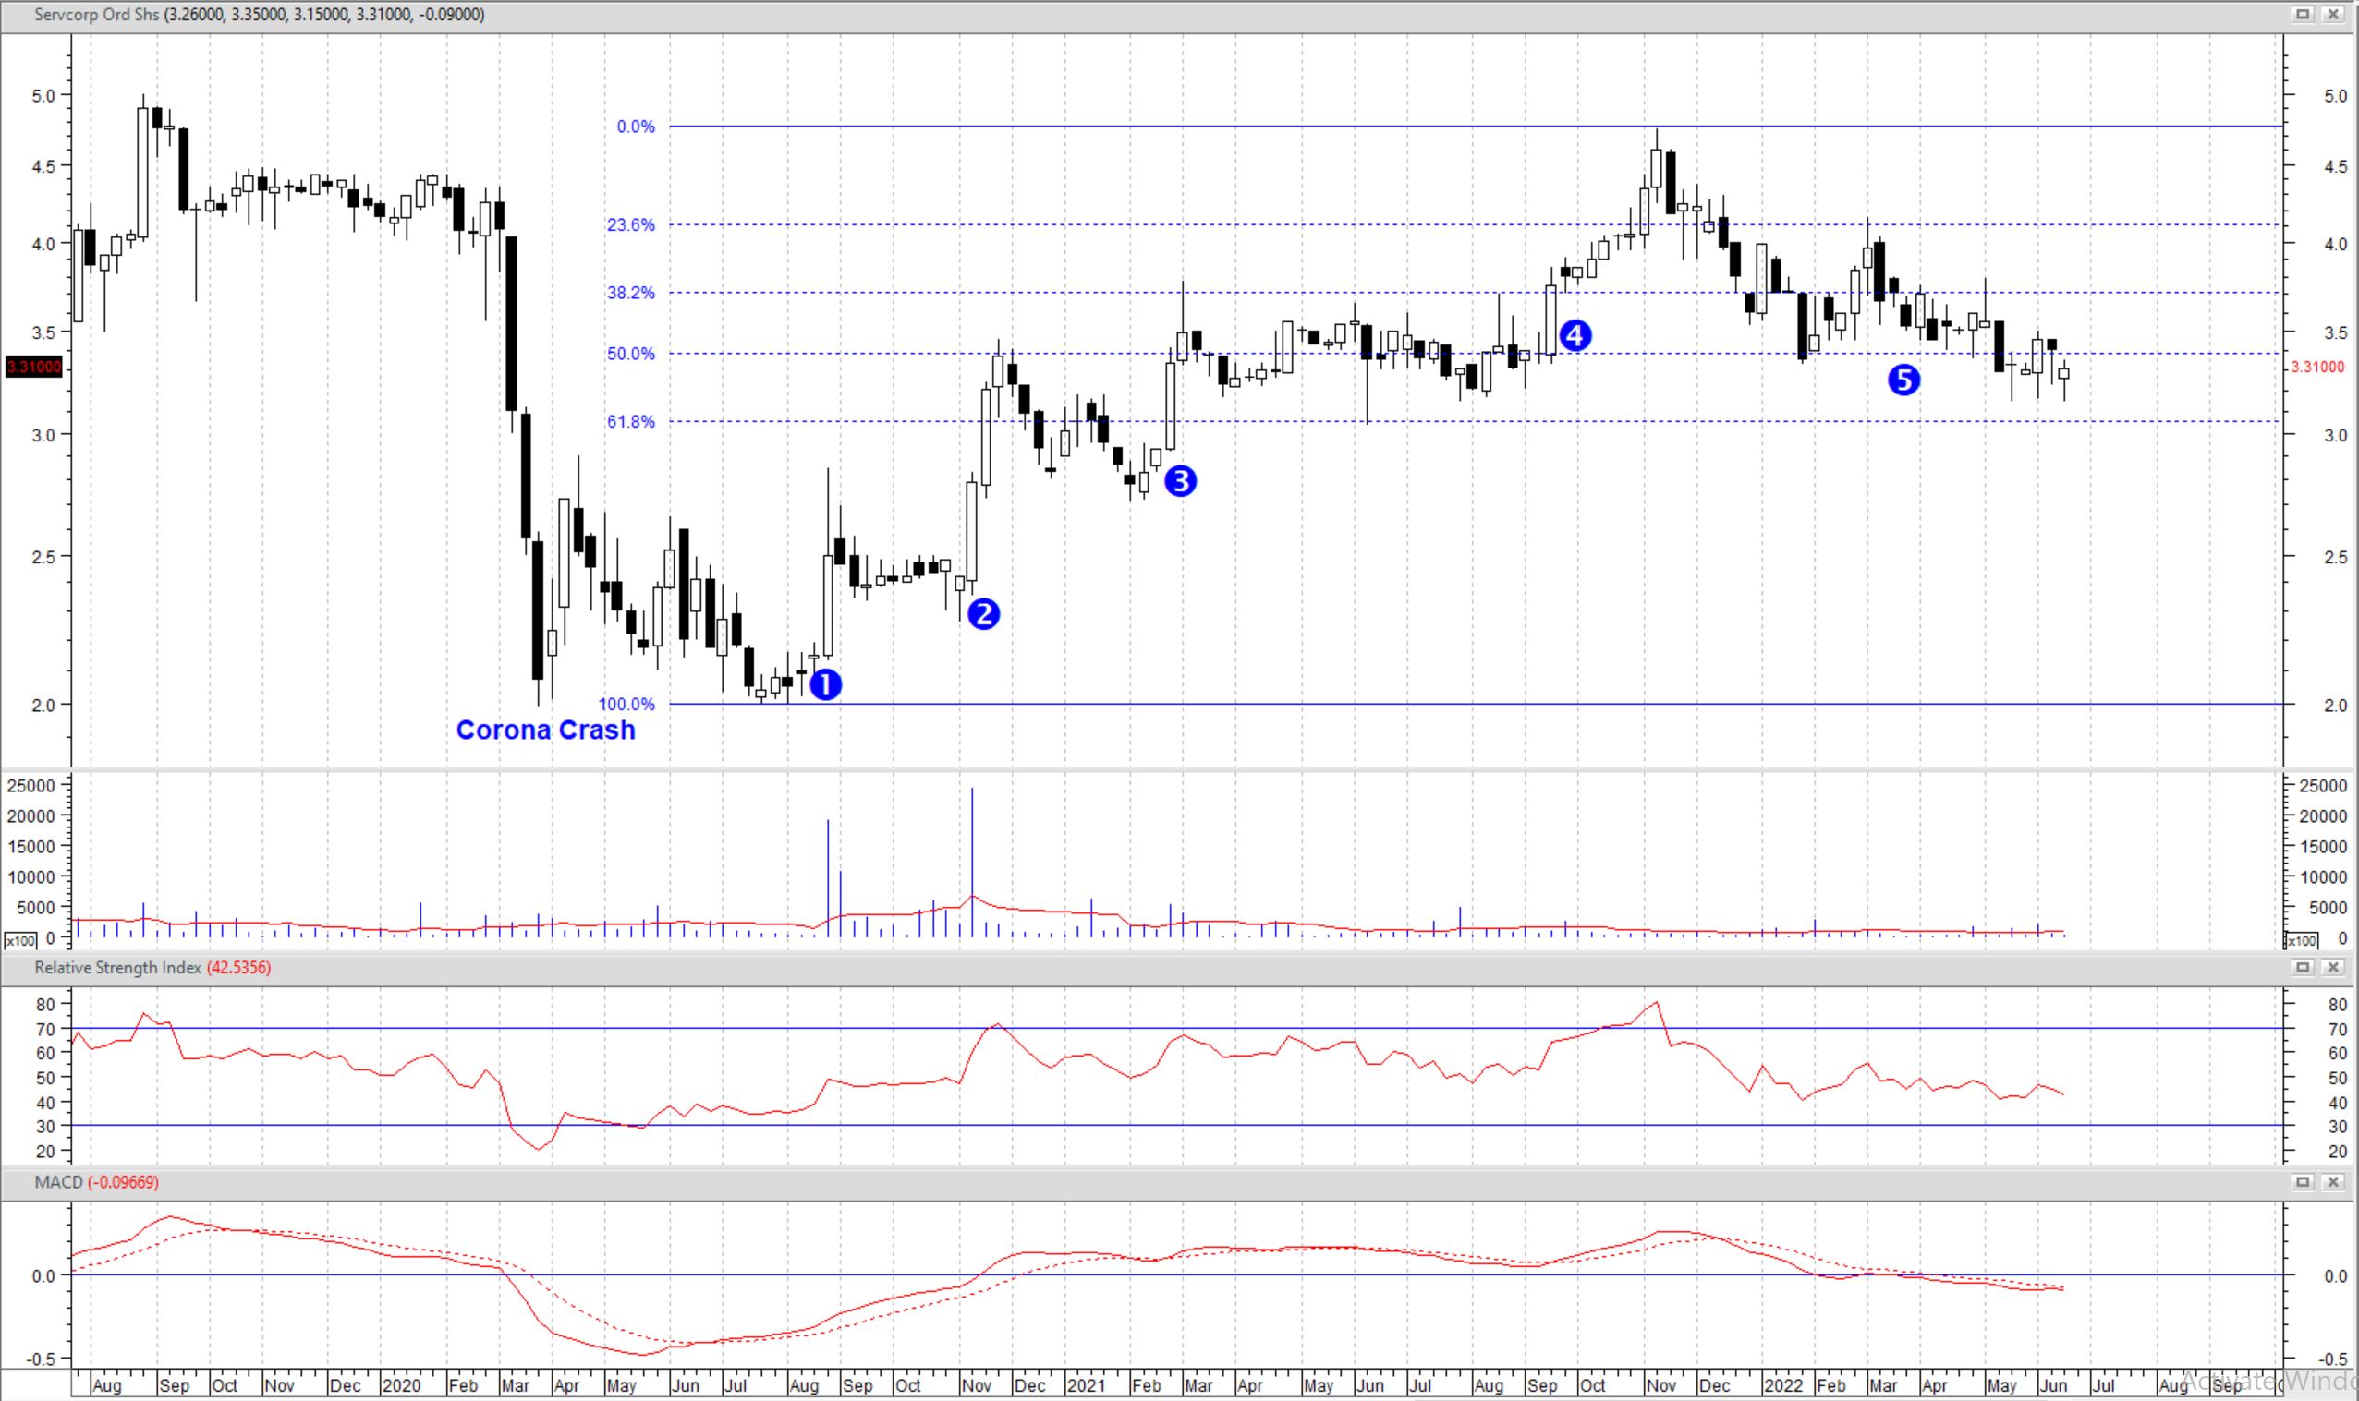Click the restore icon on the Servcorp chart title bar
This screenshot has height=1401, width=2359.
pos(2302,14)
